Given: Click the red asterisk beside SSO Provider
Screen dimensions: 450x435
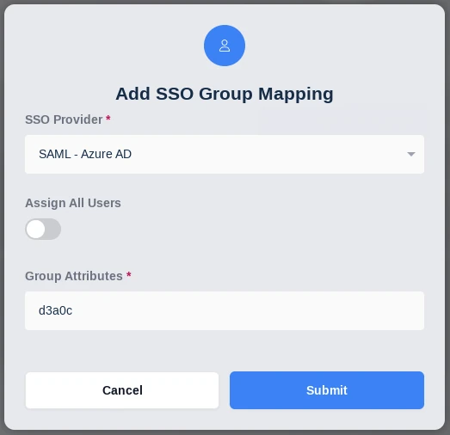Looking at the screenshot, I should [x=108, y=118].
